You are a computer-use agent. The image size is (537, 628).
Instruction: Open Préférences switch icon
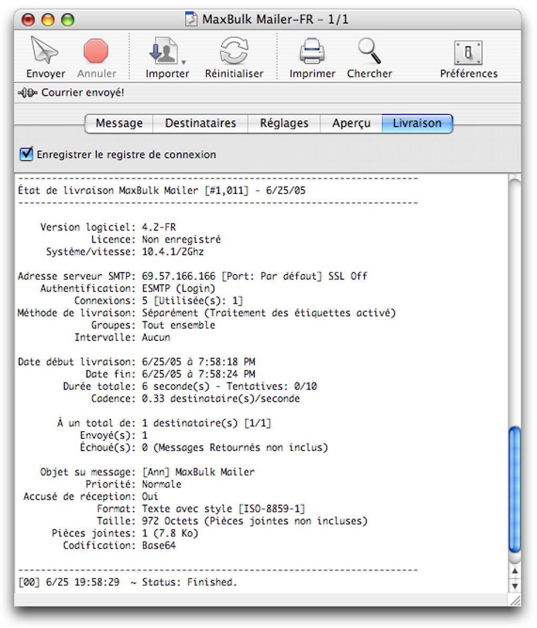pyautogui.click(x=468, y=53)
